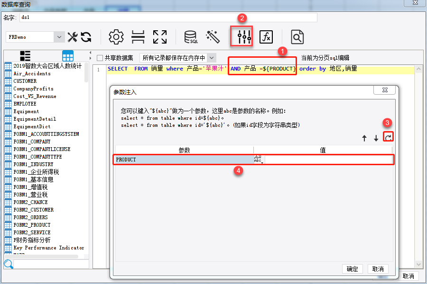Open the database connection settings wrench icon
This screenshot has width=427, height=284.
(x=73, y=37)
